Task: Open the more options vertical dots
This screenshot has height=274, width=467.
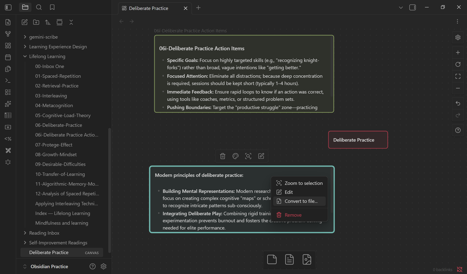Action: pyautogui.click(x=458, y=21)
